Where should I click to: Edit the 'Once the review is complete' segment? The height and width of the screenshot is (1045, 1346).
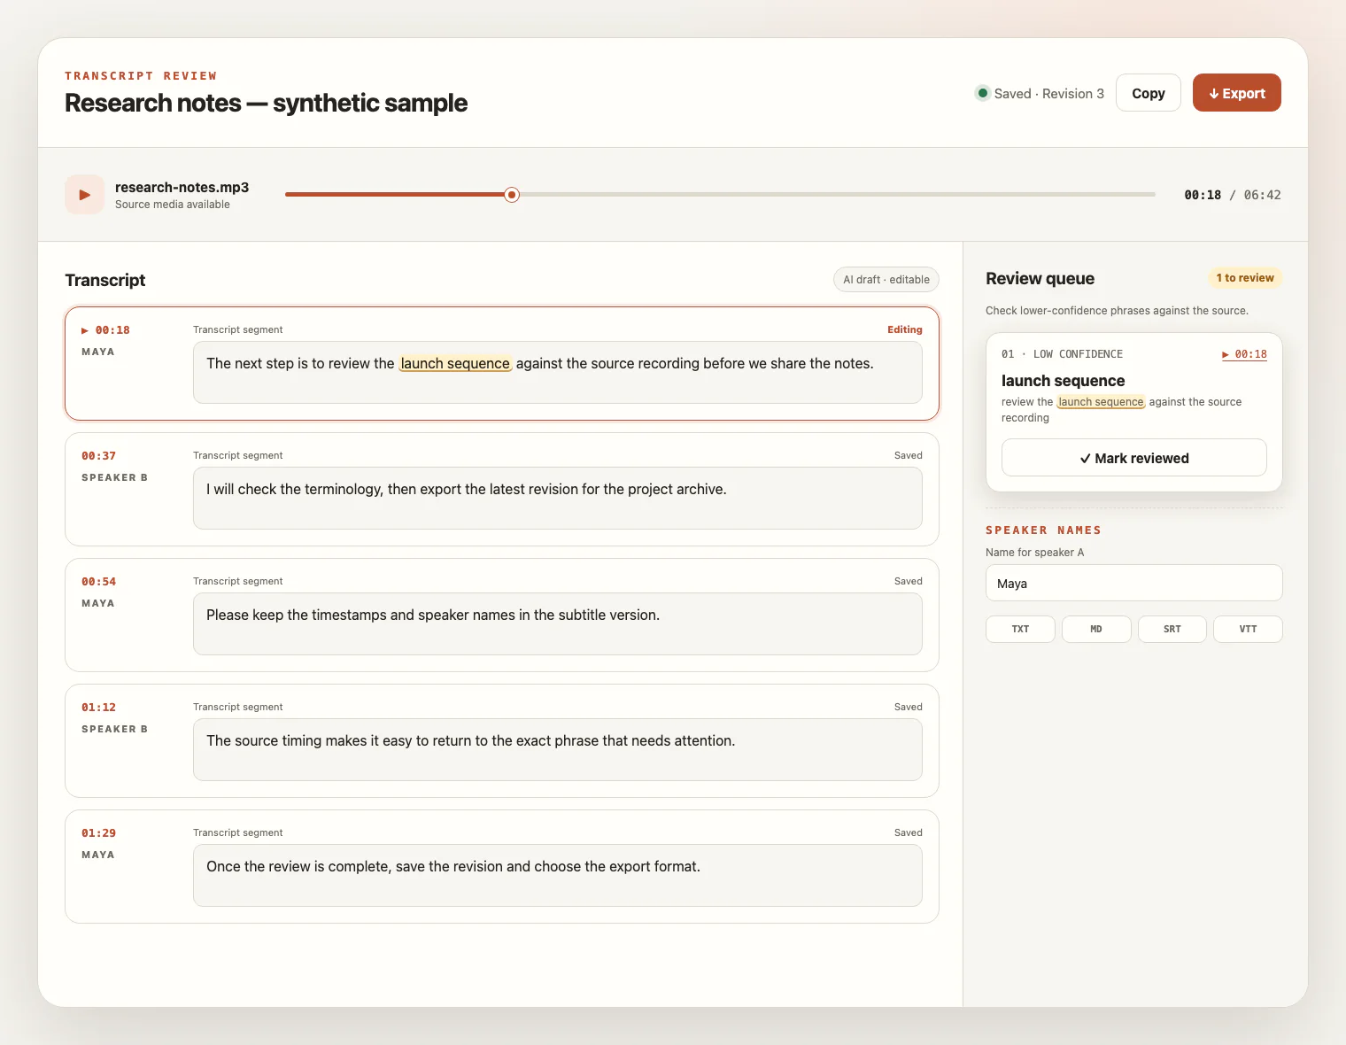[x=558, y=875]
